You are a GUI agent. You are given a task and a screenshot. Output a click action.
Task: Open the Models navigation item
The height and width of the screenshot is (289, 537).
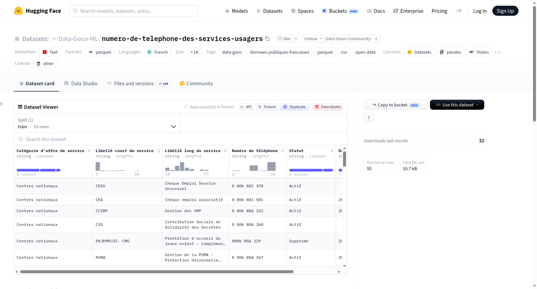(x=236, y=11)
